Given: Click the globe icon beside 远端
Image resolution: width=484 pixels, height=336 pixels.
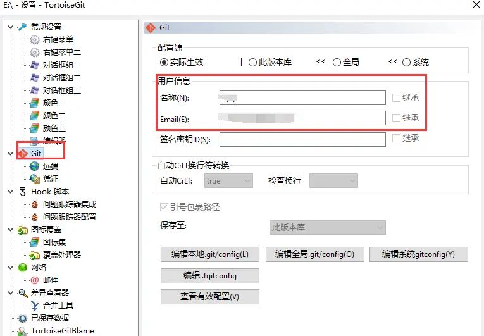Looking at the screenshot, I should click(35, 166).
